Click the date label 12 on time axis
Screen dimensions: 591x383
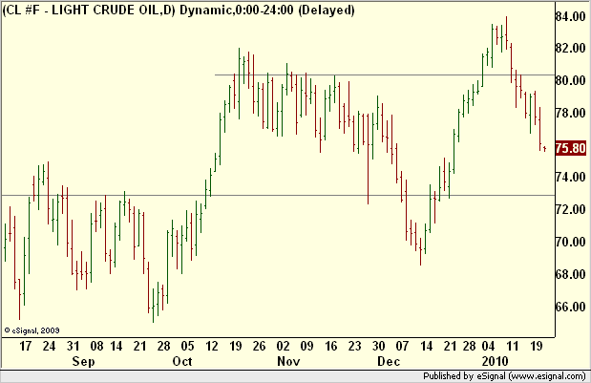coord(211,346)
